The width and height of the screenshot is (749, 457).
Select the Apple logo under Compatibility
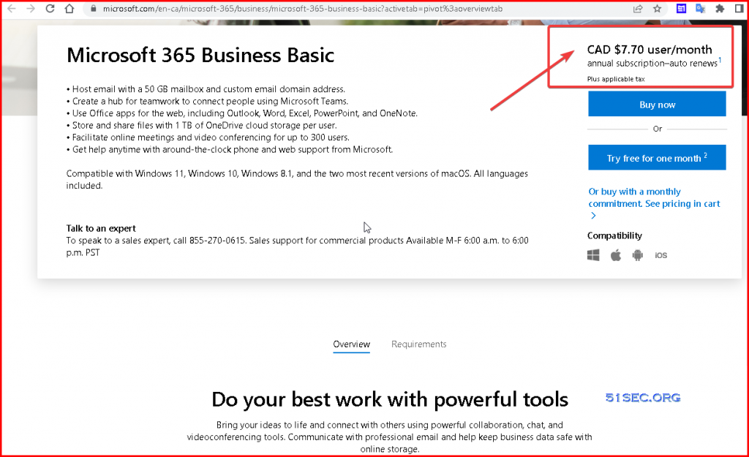615,254
